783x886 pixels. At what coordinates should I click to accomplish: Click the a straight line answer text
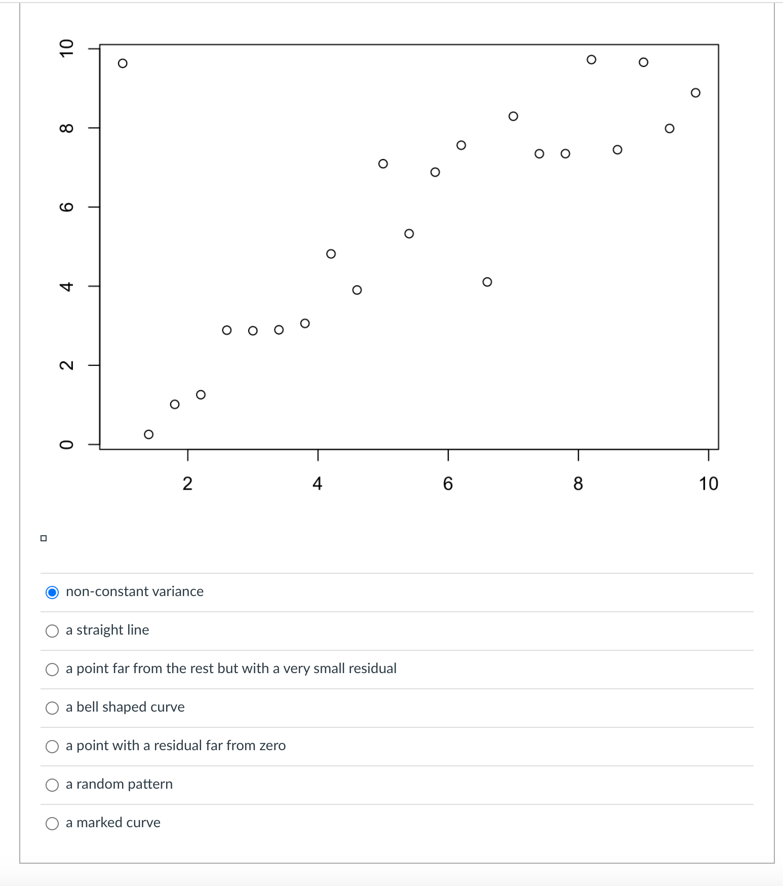pyautogui.click(x=107, y=630)
